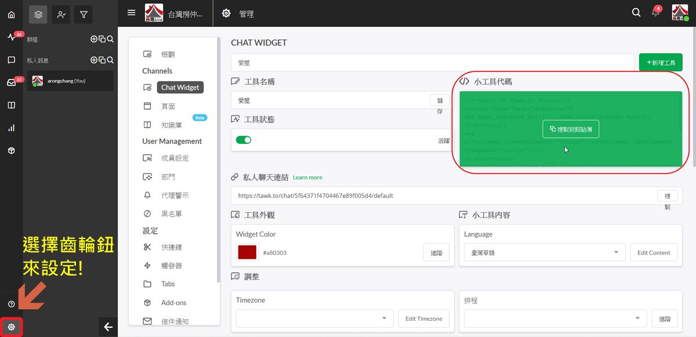Open the hamburger menu icon
Viewport: 696px width, 337px height.
point(132,13)
